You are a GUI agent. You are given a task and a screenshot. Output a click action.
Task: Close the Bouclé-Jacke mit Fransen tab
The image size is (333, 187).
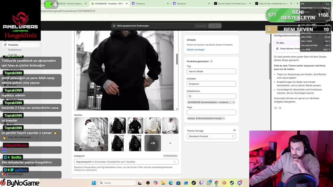[x=250, y=4]
